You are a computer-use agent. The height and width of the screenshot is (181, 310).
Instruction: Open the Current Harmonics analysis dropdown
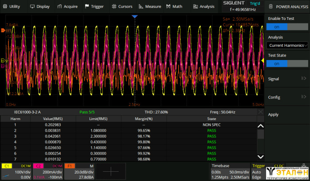[286, 45]
